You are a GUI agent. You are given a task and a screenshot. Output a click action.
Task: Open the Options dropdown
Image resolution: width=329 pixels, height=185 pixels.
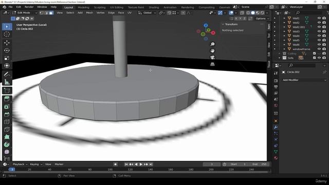tap(262, 18)
